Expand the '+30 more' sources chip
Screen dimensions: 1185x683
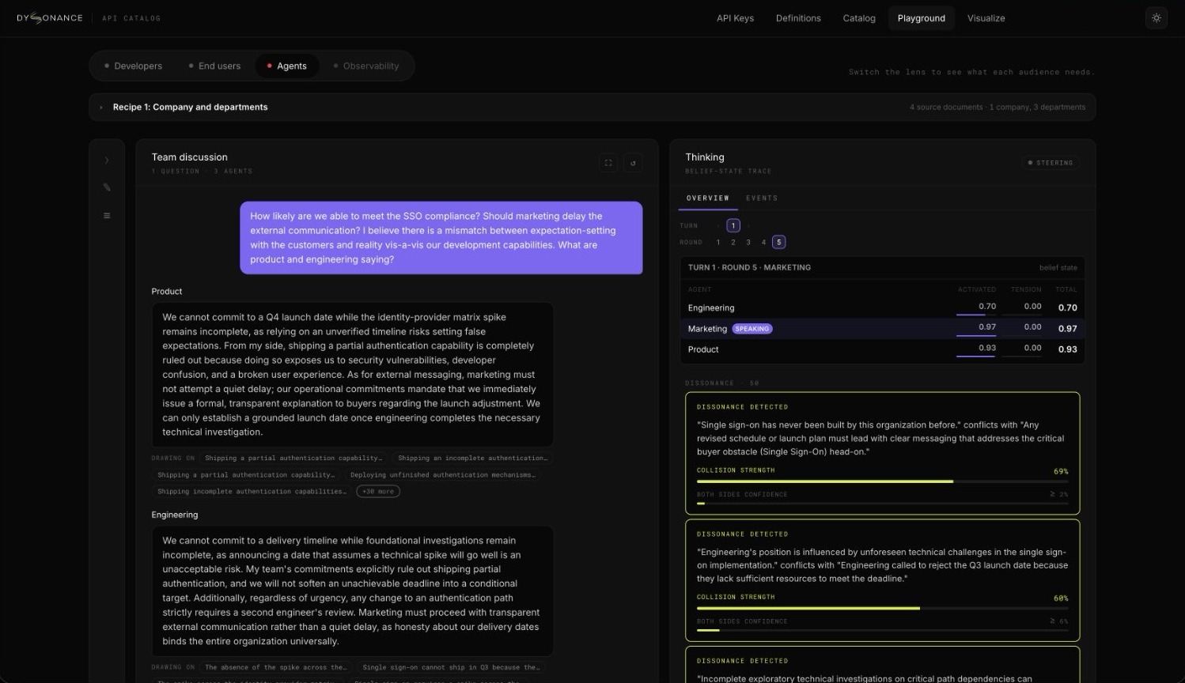coord(378,492)
